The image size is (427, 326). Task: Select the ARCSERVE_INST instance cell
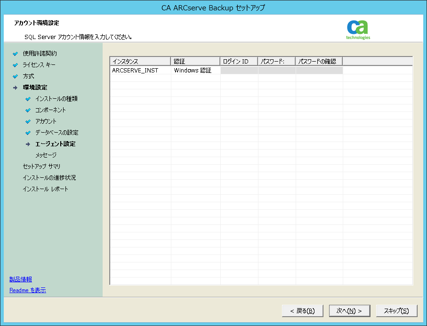pos(140,70)
